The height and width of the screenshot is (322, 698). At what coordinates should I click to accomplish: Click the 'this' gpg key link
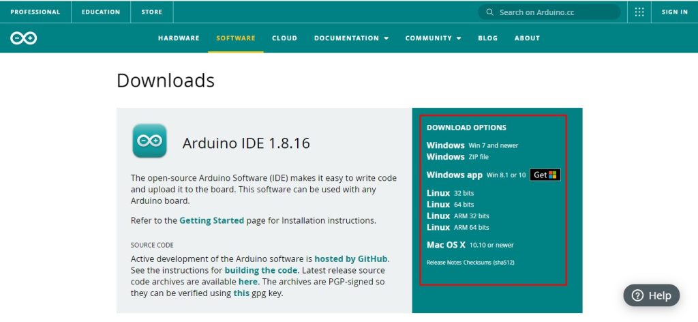click(242, 293)
